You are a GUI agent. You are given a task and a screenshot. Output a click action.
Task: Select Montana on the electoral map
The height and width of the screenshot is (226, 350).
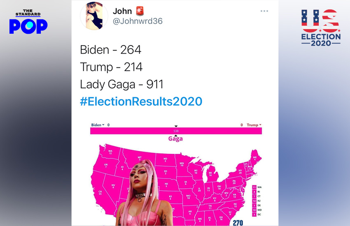click(140, 159)
